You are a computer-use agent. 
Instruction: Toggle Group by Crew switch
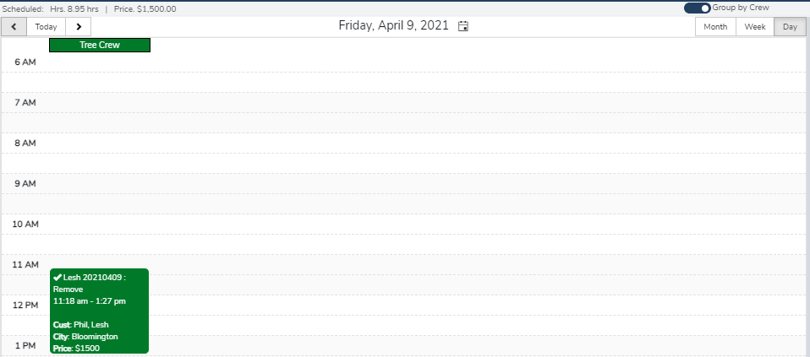pyautogui.click(x=697, y=8)
